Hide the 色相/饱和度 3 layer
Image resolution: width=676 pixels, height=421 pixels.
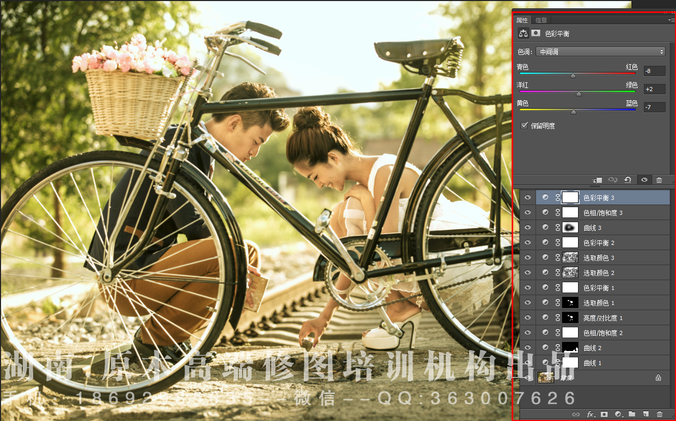click(x=528, y=212)
